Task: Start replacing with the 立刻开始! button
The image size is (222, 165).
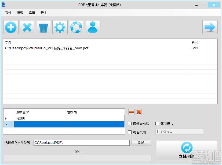Action: pyautogui.click(x=187, y=151)
